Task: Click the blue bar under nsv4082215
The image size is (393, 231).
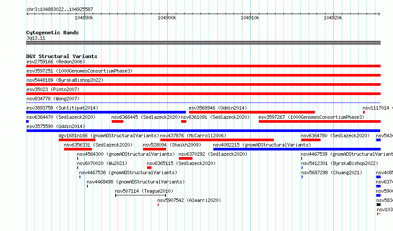Action: pyautogui.click(x=297, y=149)
